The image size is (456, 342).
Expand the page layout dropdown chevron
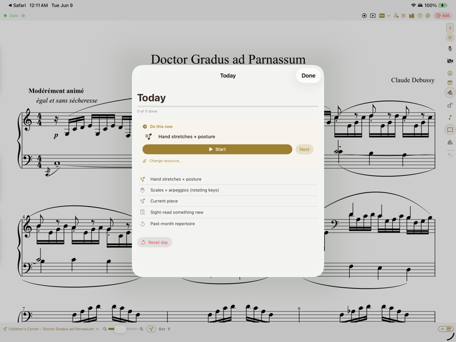(x=389, y=16)
